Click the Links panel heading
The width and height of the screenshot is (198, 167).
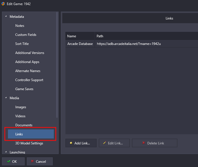click(x=169, y=18)
